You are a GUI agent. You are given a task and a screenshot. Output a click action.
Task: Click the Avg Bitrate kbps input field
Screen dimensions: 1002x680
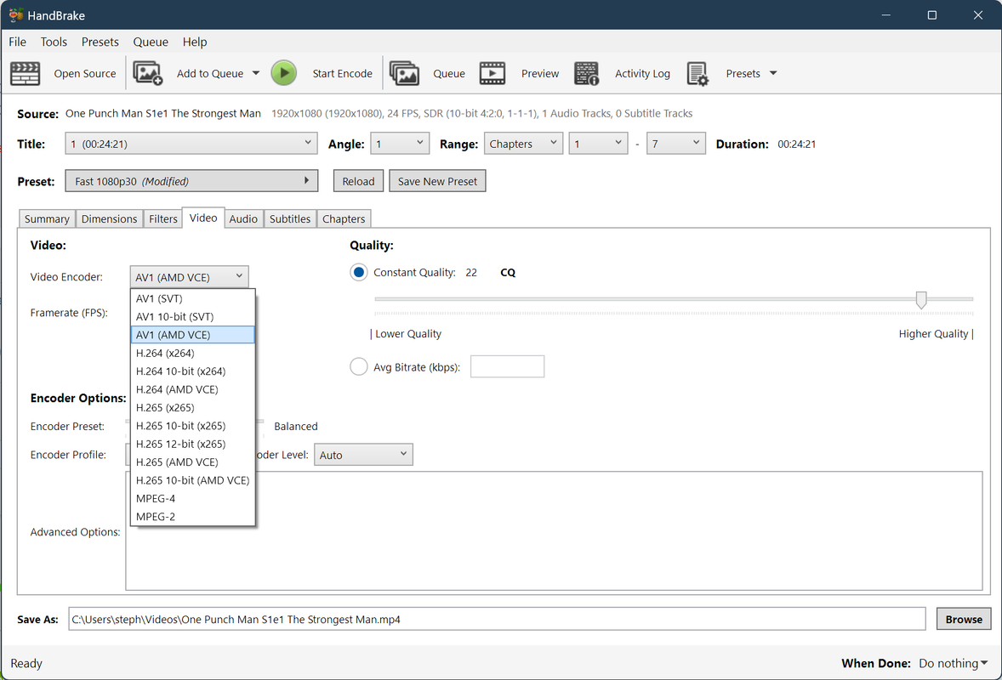(508, 366)
